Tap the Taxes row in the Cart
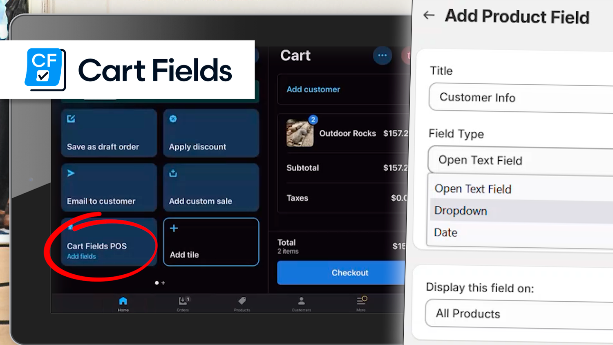Viewport: 613px width, 345px height. pos(347,198)
